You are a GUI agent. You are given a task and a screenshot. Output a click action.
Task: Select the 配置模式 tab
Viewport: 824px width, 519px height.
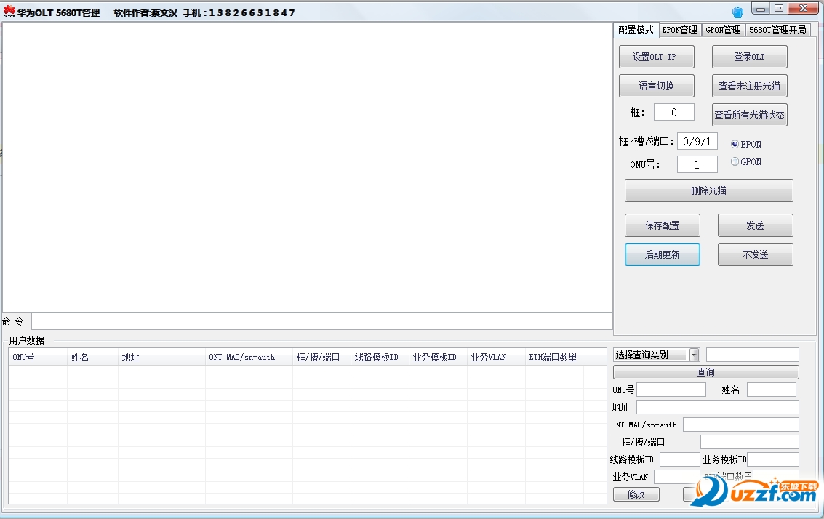(634, 31)
